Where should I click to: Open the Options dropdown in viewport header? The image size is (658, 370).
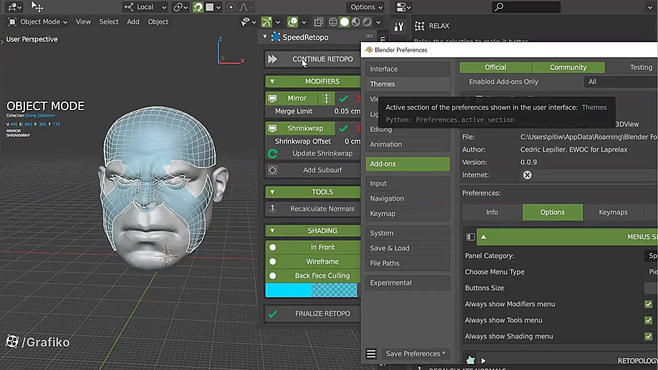click(x=367, y=7)
